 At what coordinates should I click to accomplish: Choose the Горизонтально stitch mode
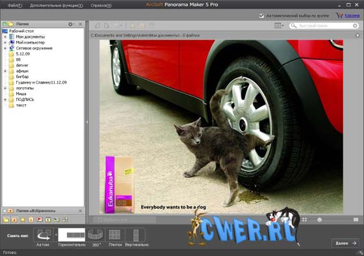[71, 235]
